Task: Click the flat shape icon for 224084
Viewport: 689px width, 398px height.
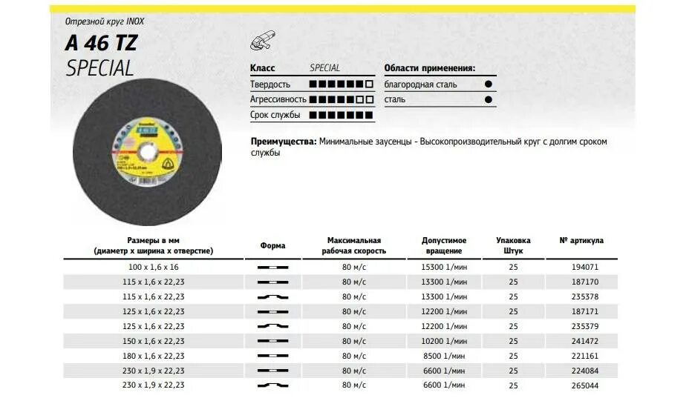Action: (x=272, y=371)
